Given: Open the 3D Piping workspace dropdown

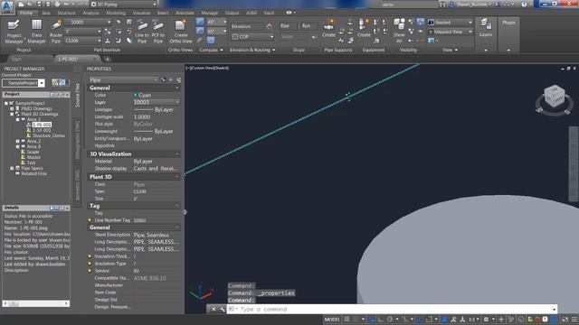Looking at the screenshot, I should [124, 4].
